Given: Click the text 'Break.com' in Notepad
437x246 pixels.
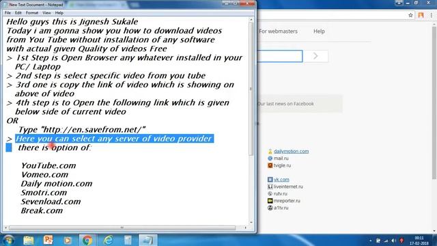Looking at the screenshot, I should (42, 210).
